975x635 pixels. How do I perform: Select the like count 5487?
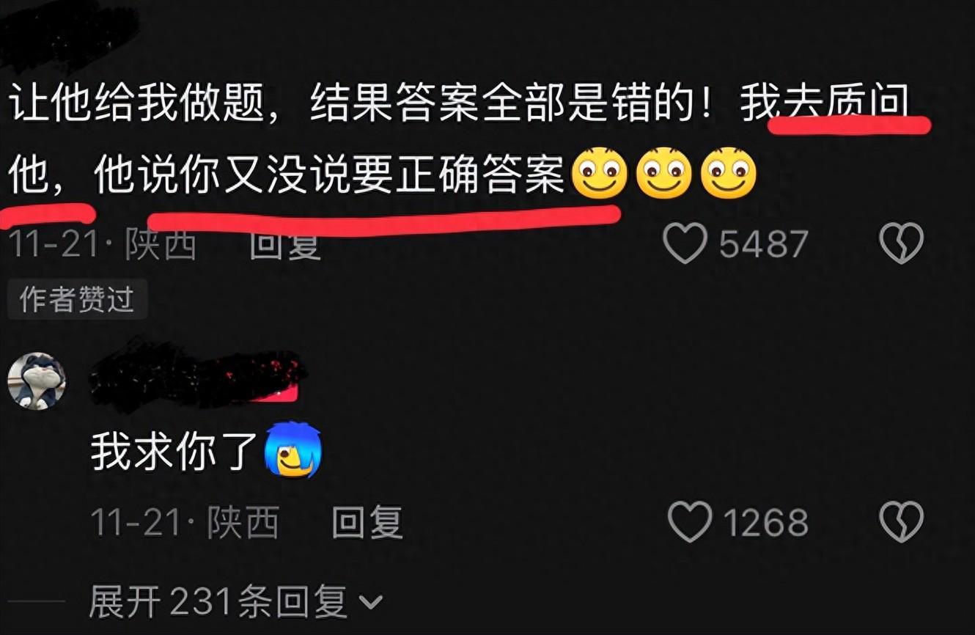(763, 244)
